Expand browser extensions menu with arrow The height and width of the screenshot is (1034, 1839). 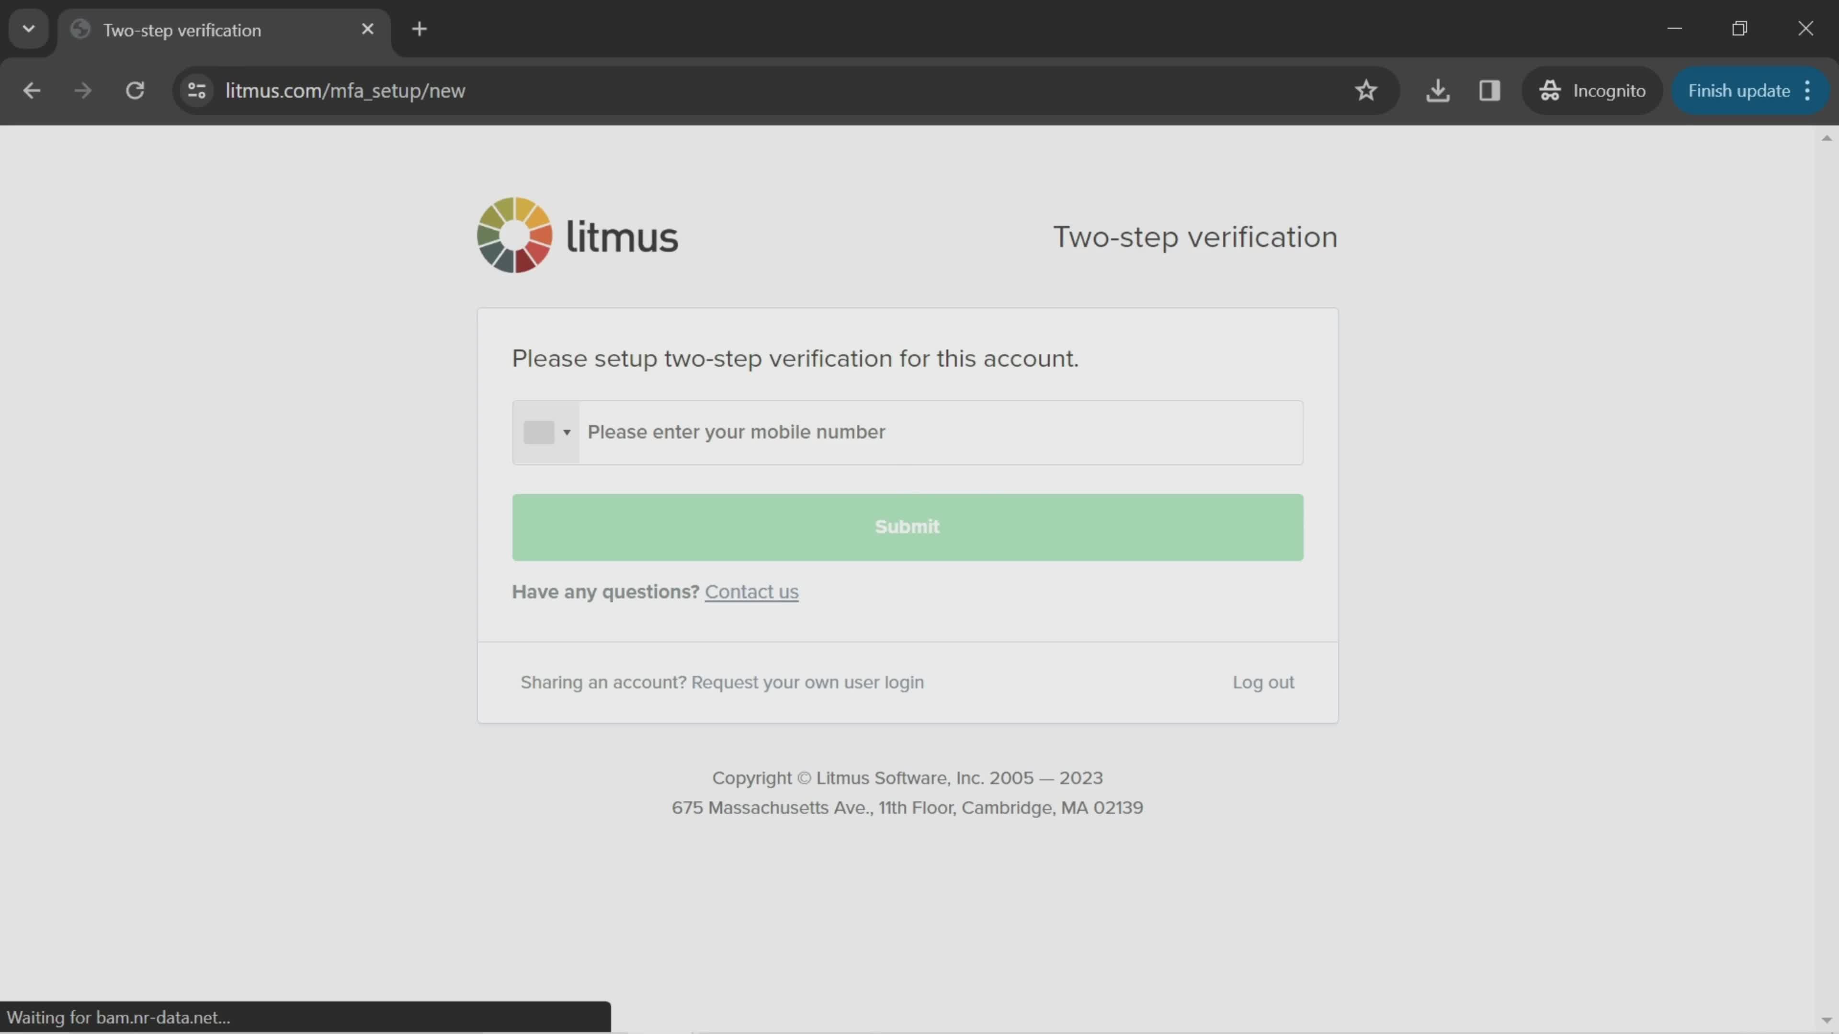28,28
